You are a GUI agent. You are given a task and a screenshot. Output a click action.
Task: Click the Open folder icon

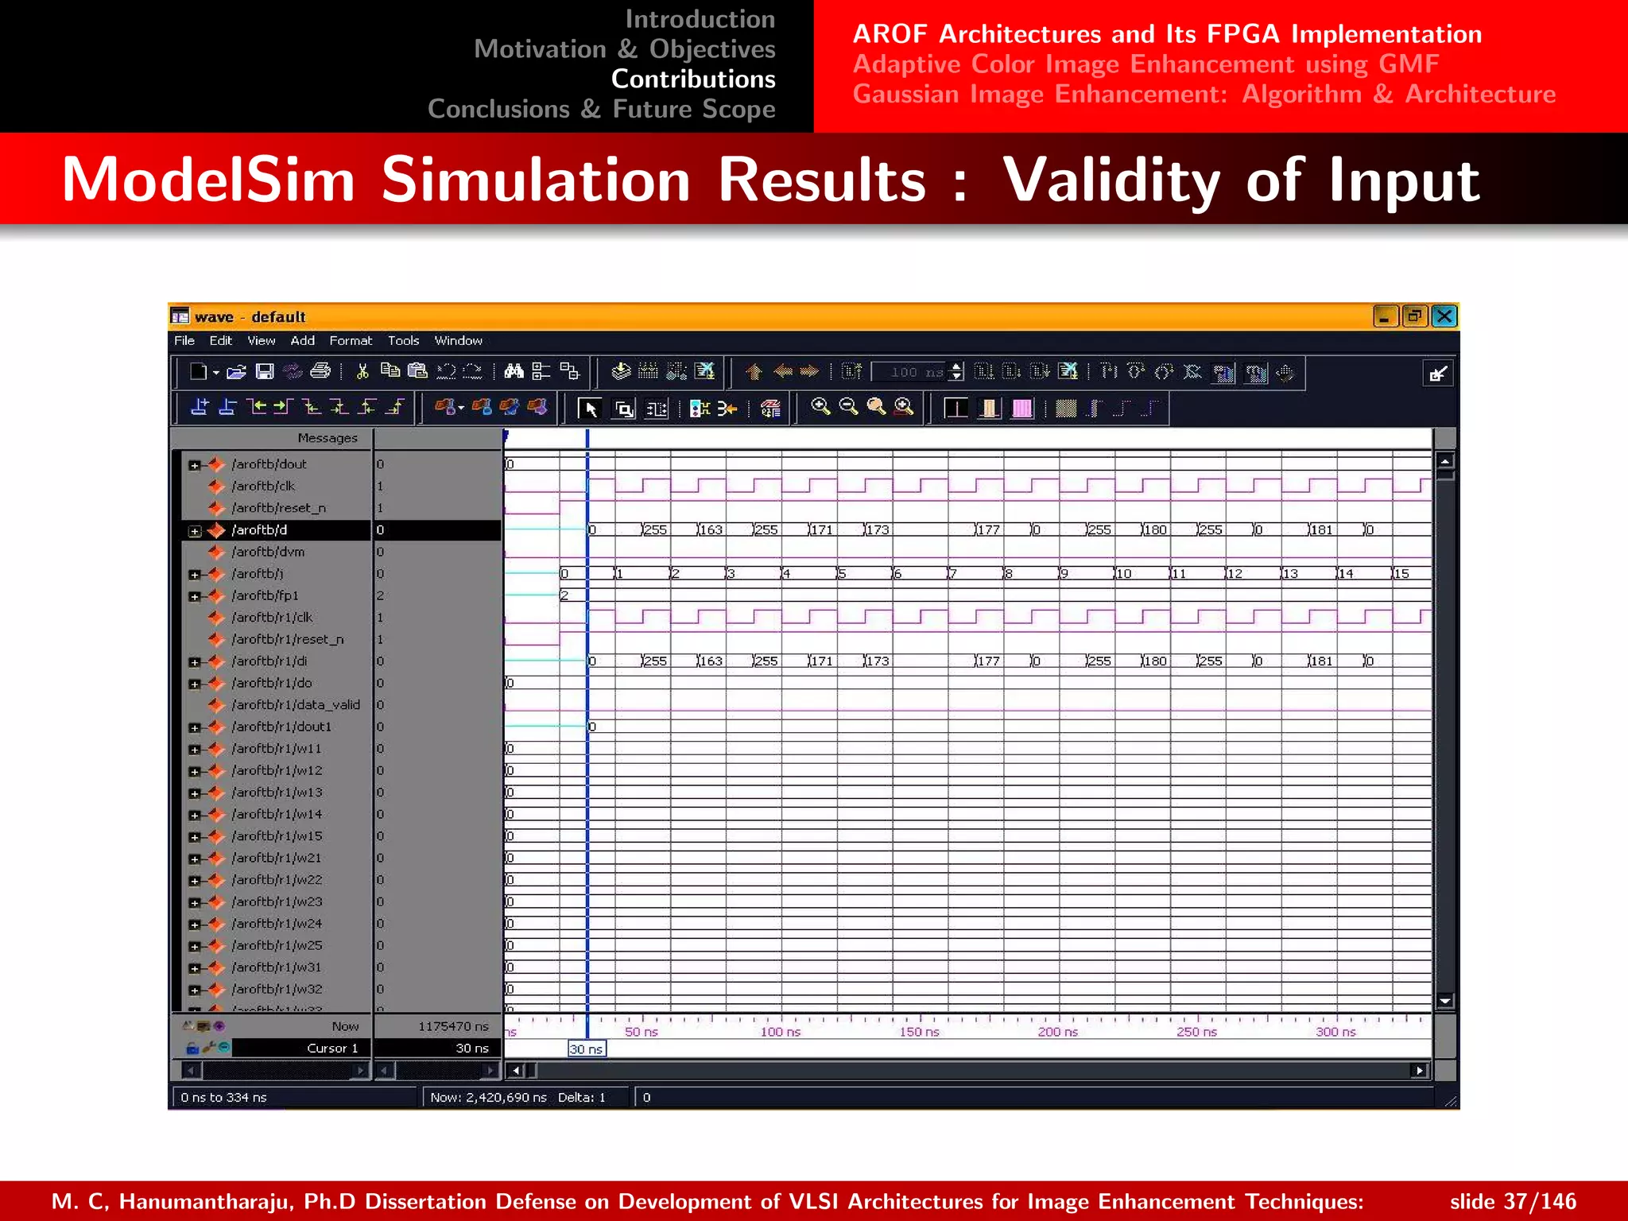click(236, 371)
